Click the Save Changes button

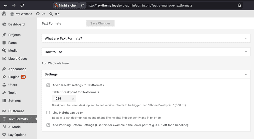pyautogui.click(x=100, y=23)
